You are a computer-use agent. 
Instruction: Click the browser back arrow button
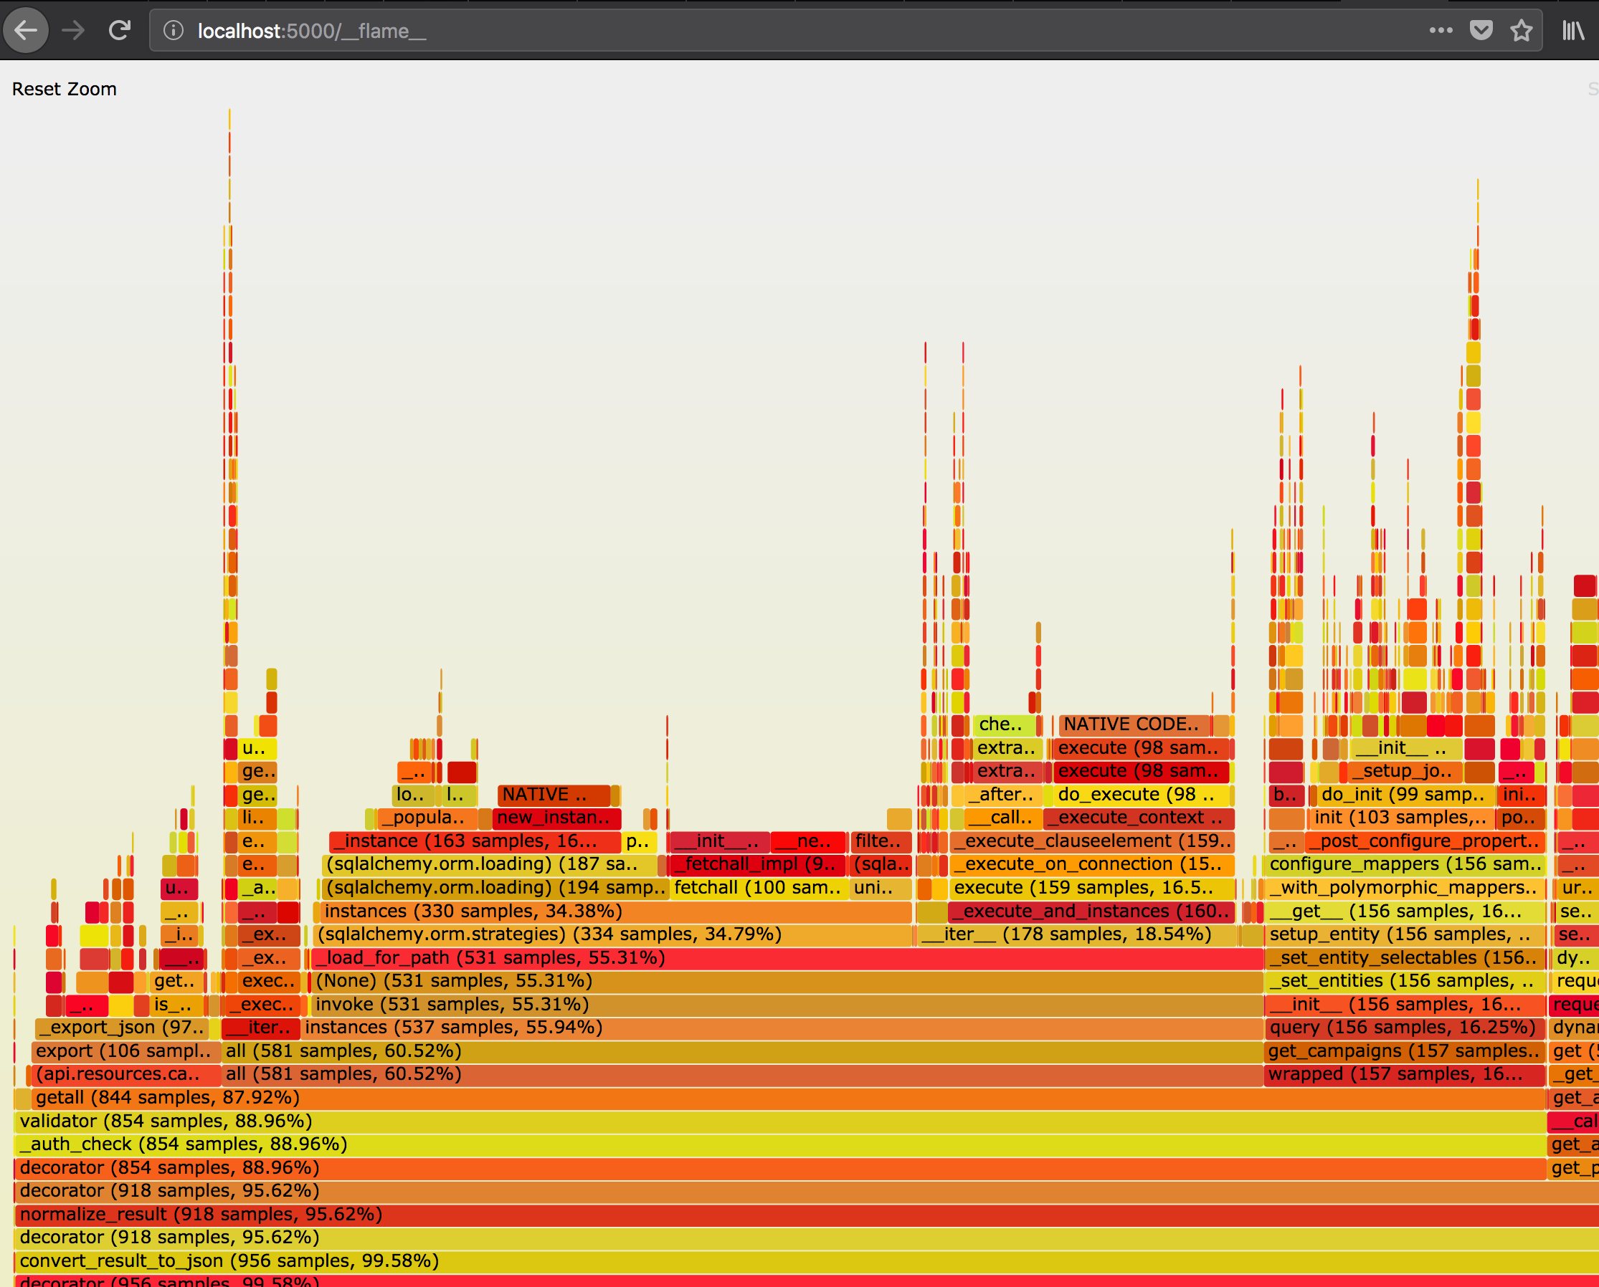[x=27, y=30]
